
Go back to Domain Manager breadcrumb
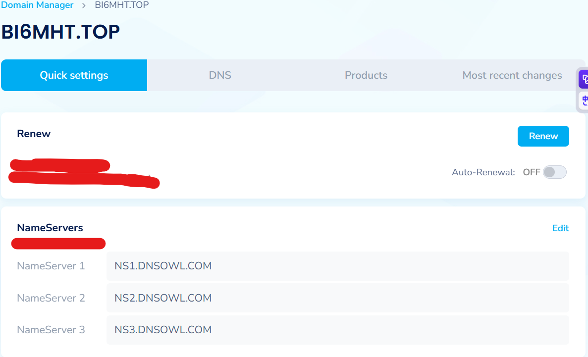point(37,5)
